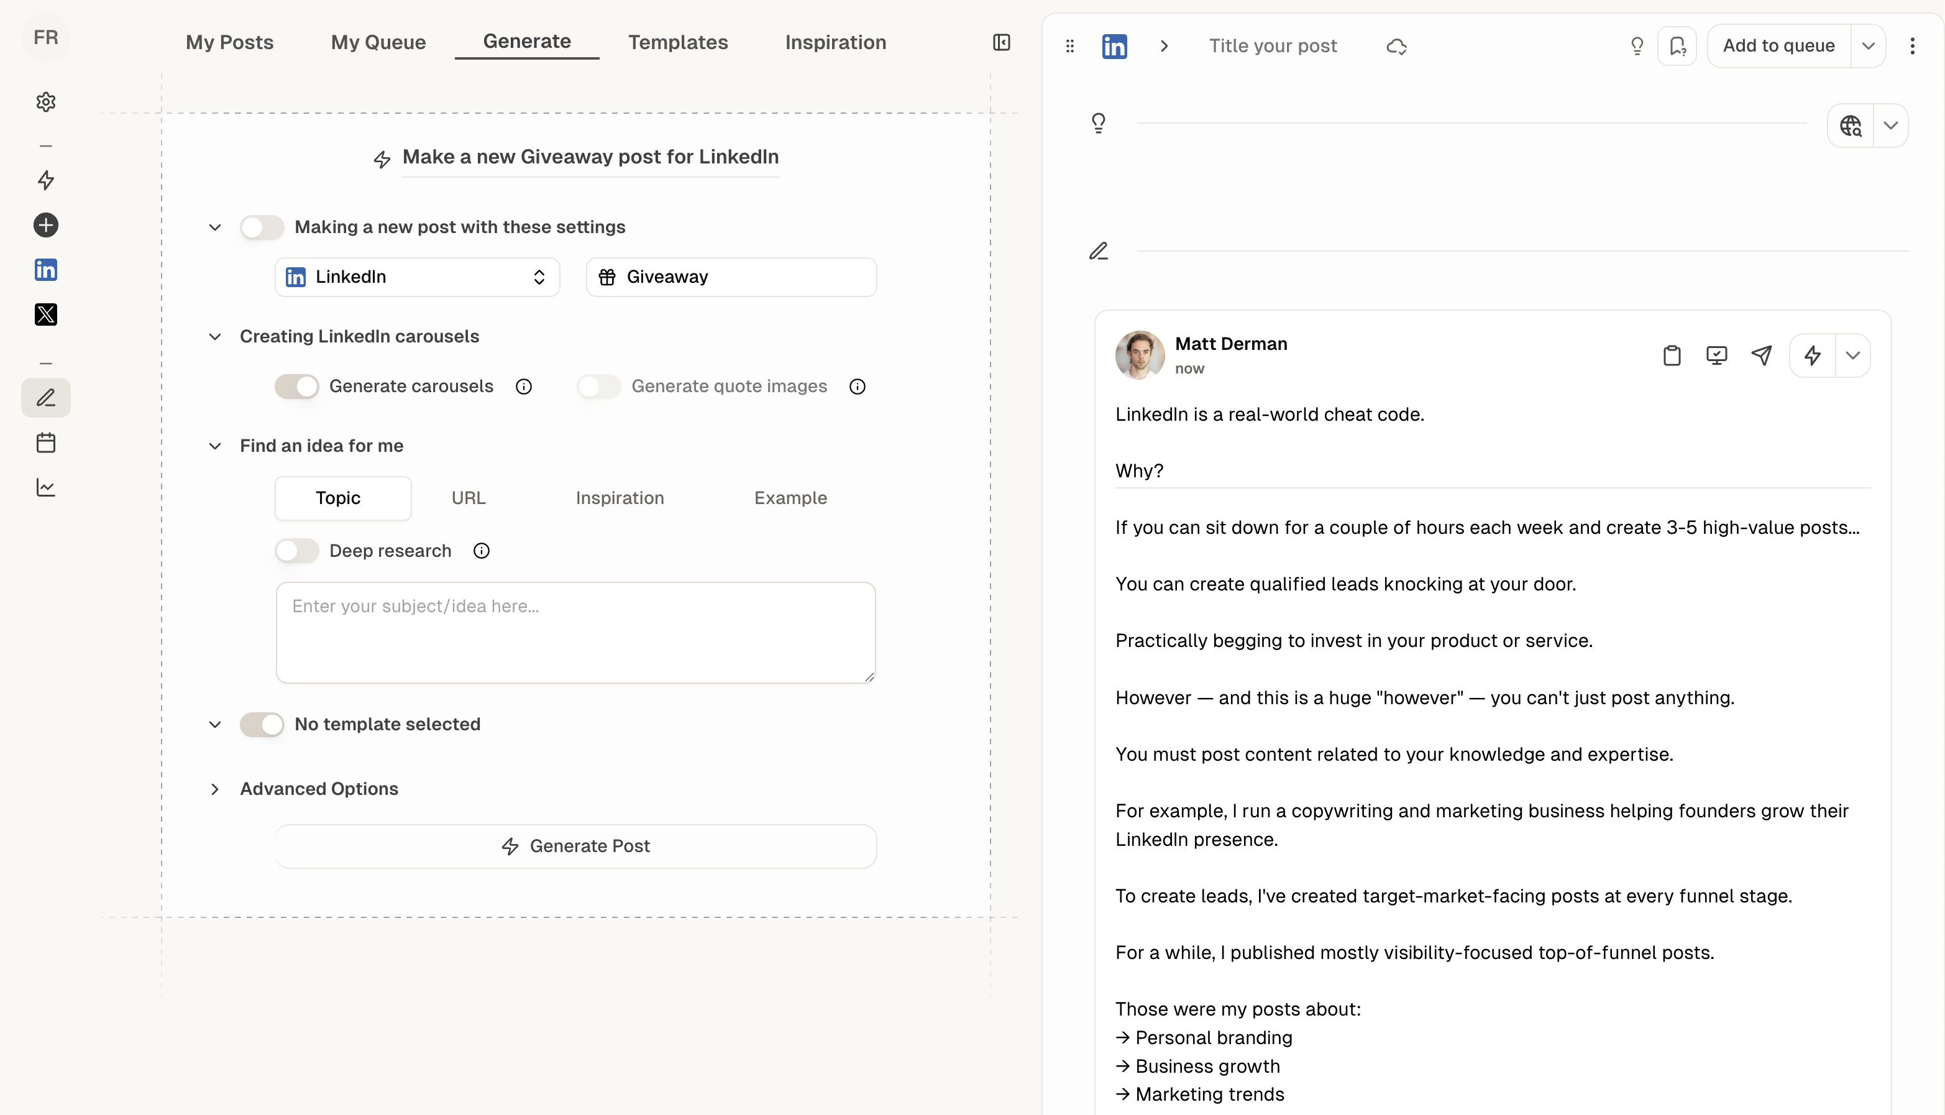Image resolution: width=1945 pixels, height=1115 pixels.
Task: Click the pencil icon above the post preview
Action: [1099, 251]
